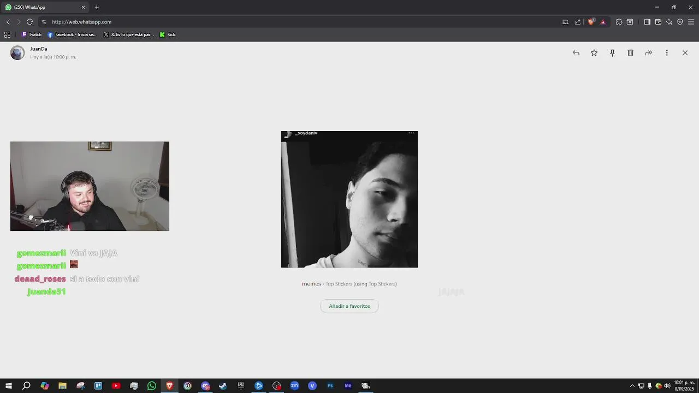Open Leo AI sparkle icon

[669, 22]
